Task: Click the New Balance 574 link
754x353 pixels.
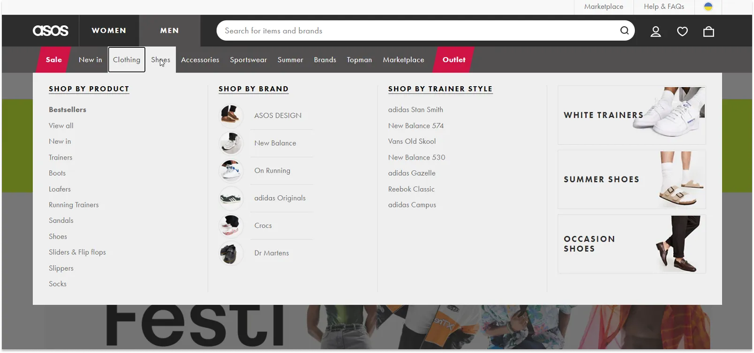Action: click(x=416, y=125)
